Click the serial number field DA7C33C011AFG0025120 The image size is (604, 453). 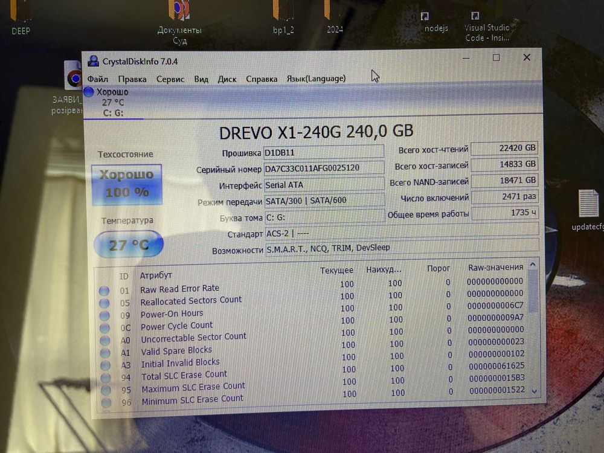324,168
